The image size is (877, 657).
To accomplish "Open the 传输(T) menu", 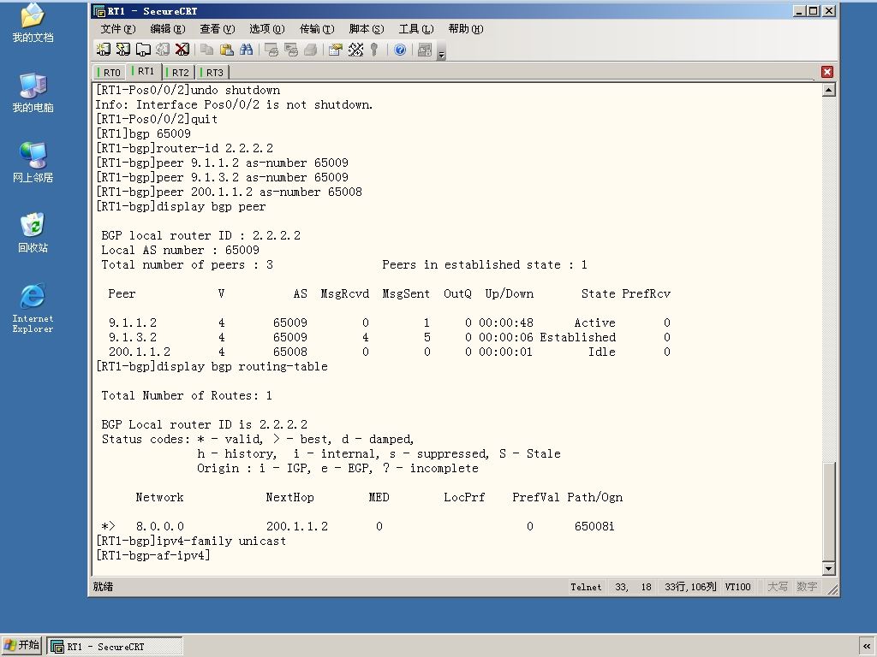I will 317,29.
